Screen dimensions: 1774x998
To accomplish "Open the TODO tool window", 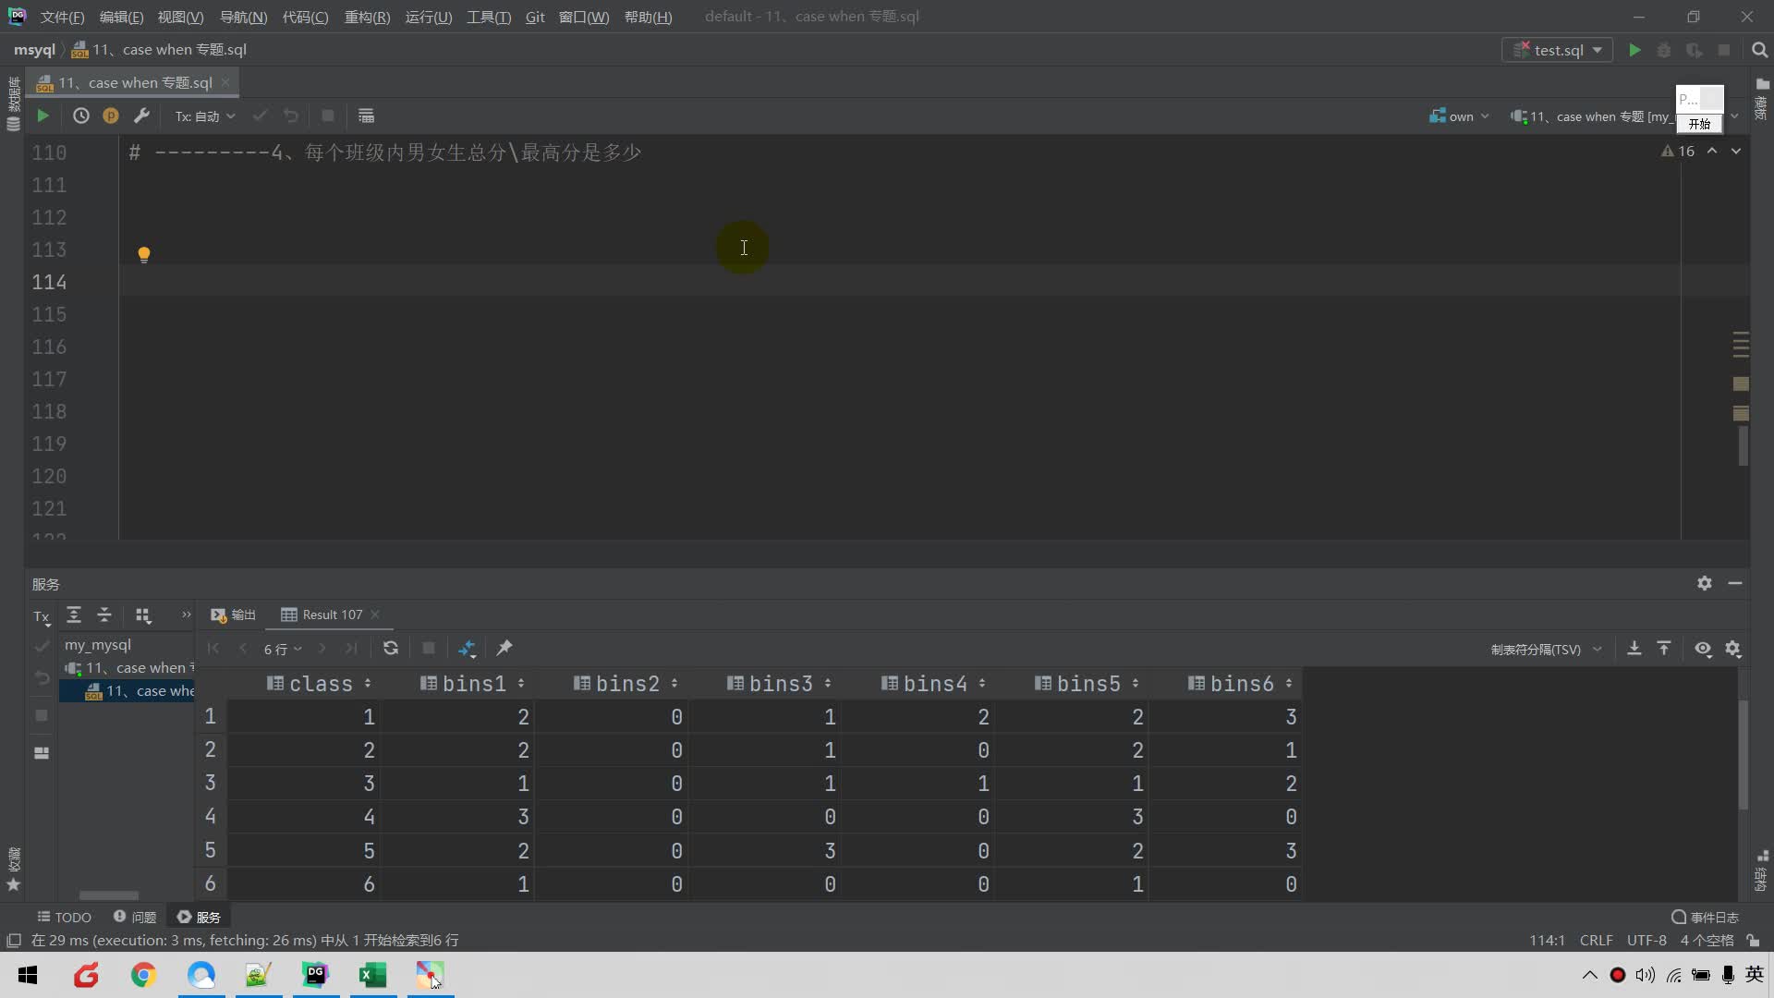I will [x=64, y=917].
